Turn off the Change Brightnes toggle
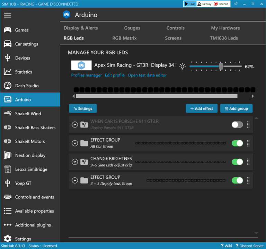Image resolution: width=266 pixels, height=249 pixels. [x=237, y=162]
